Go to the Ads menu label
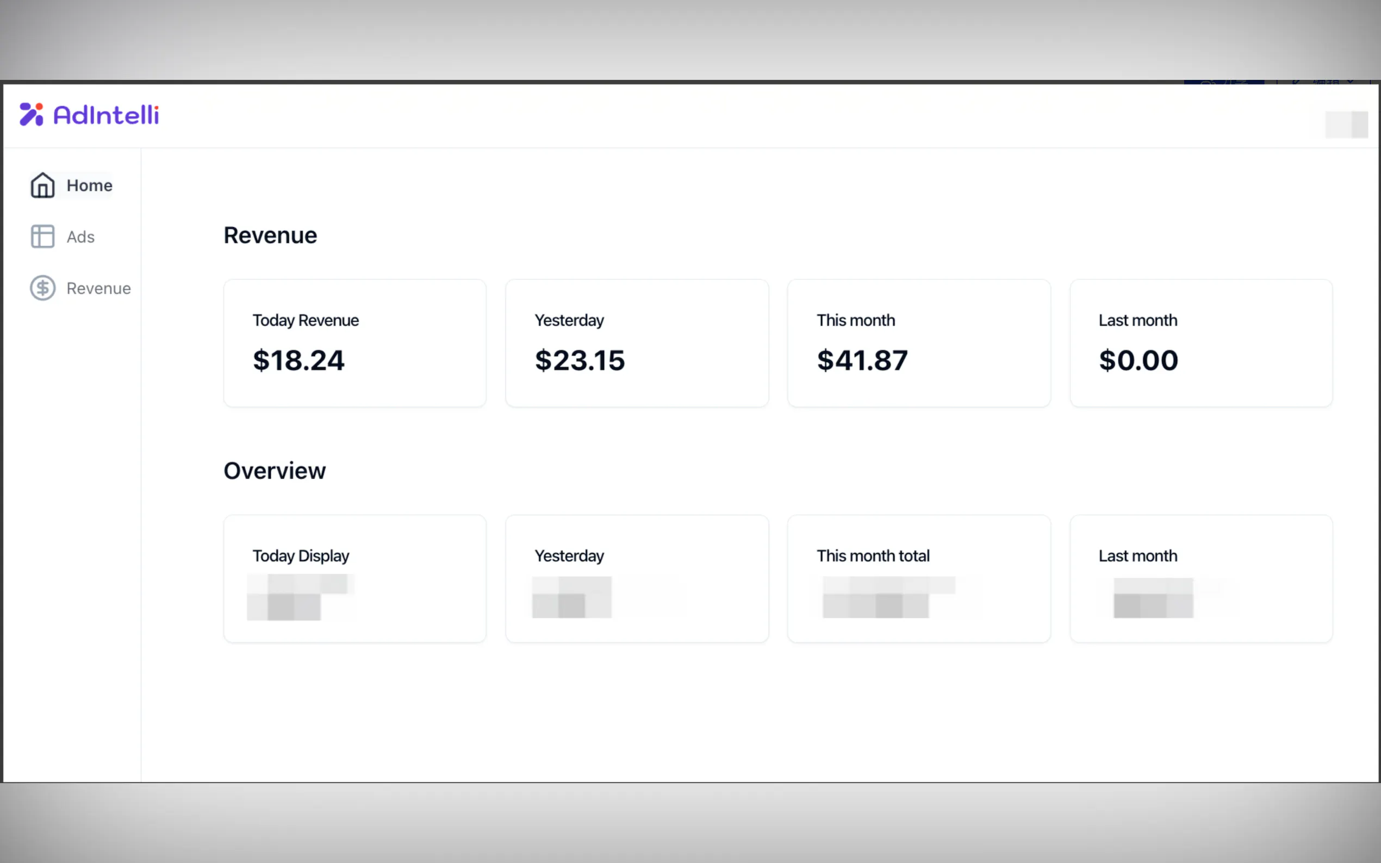This screenshot has height=863, width=1381. click(80, 237)
